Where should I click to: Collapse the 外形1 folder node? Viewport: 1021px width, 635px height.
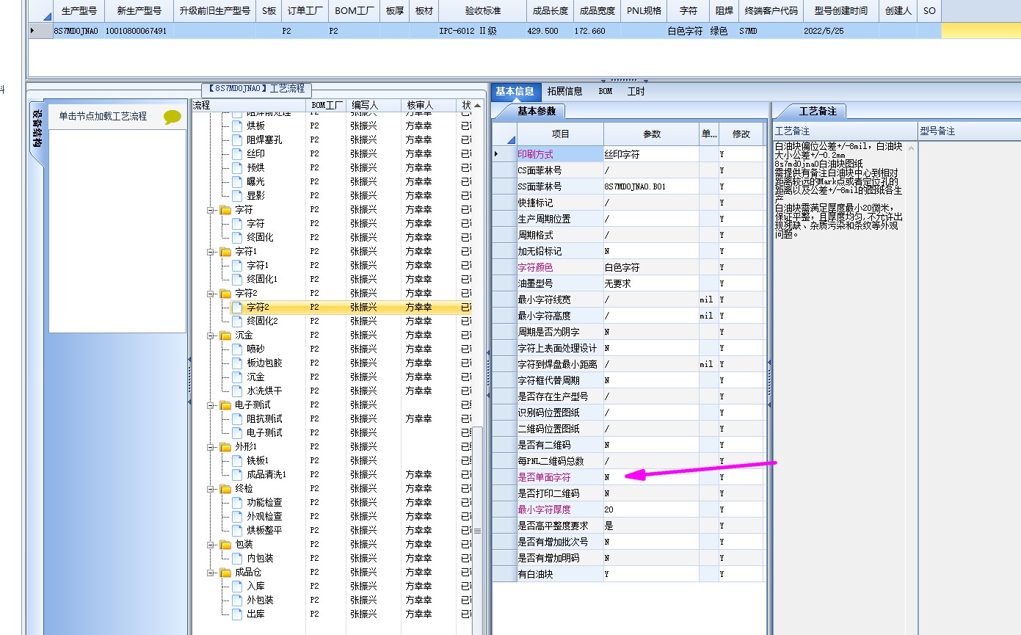(x=211, y=447)
